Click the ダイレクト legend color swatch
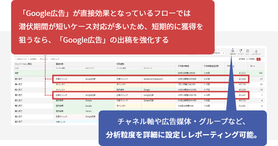Screen dimensions: 278x146 coord(38,59)
